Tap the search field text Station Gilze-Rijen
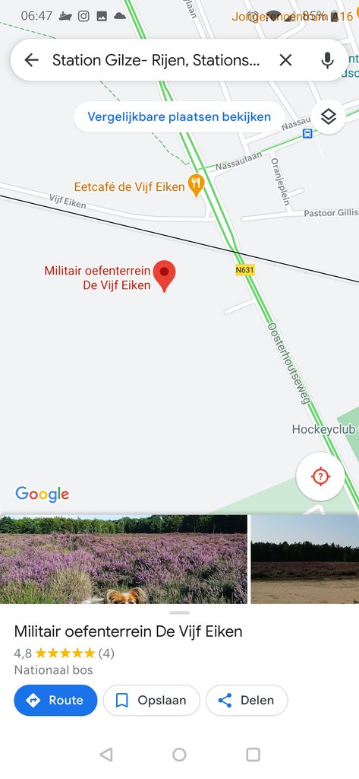359x779 pixels. pyautogui.click(x=156, y=60)
